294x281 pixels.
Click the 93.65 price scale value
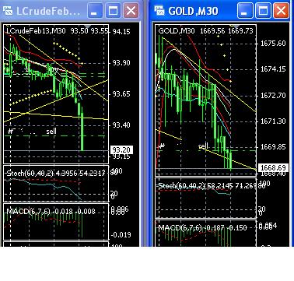[x=121, y=94]
